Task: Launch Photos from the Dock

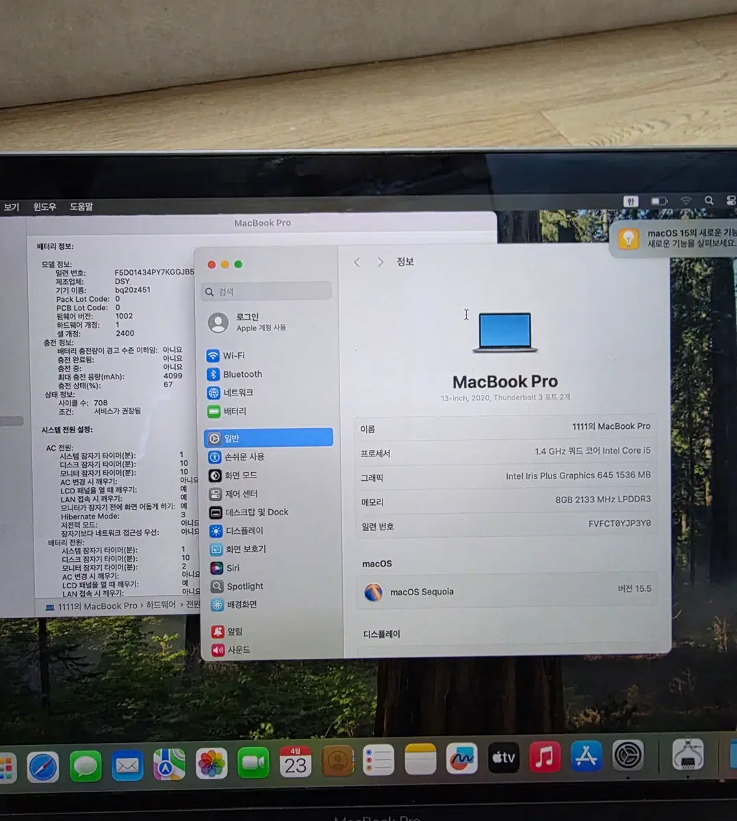Action: pyautogui.click(x=211, y=764)
